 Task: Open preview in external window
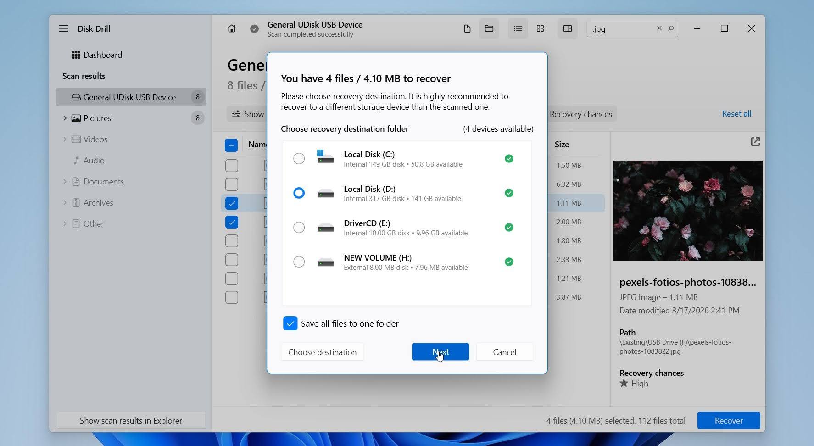click(755, 142)
